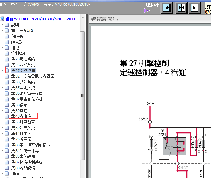Image resolution: width=211 pixels, height=178 pixels.
Task: Select root node 当前:VOLVO--V70/XC70/S80--2010
Action: click(41, 19)
